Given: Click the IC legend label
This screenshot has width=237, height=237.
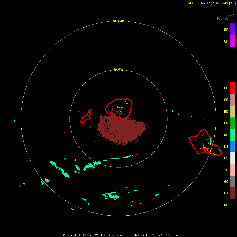Looking at the screenshot, I should click(226, 170).
